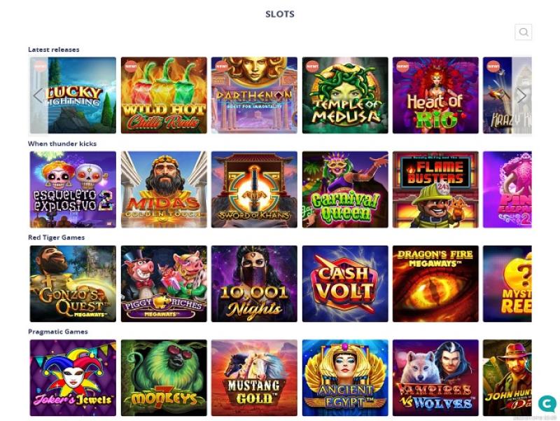
Task: Play Gonzo's Quest Megaways
Action: click(73, 284)
